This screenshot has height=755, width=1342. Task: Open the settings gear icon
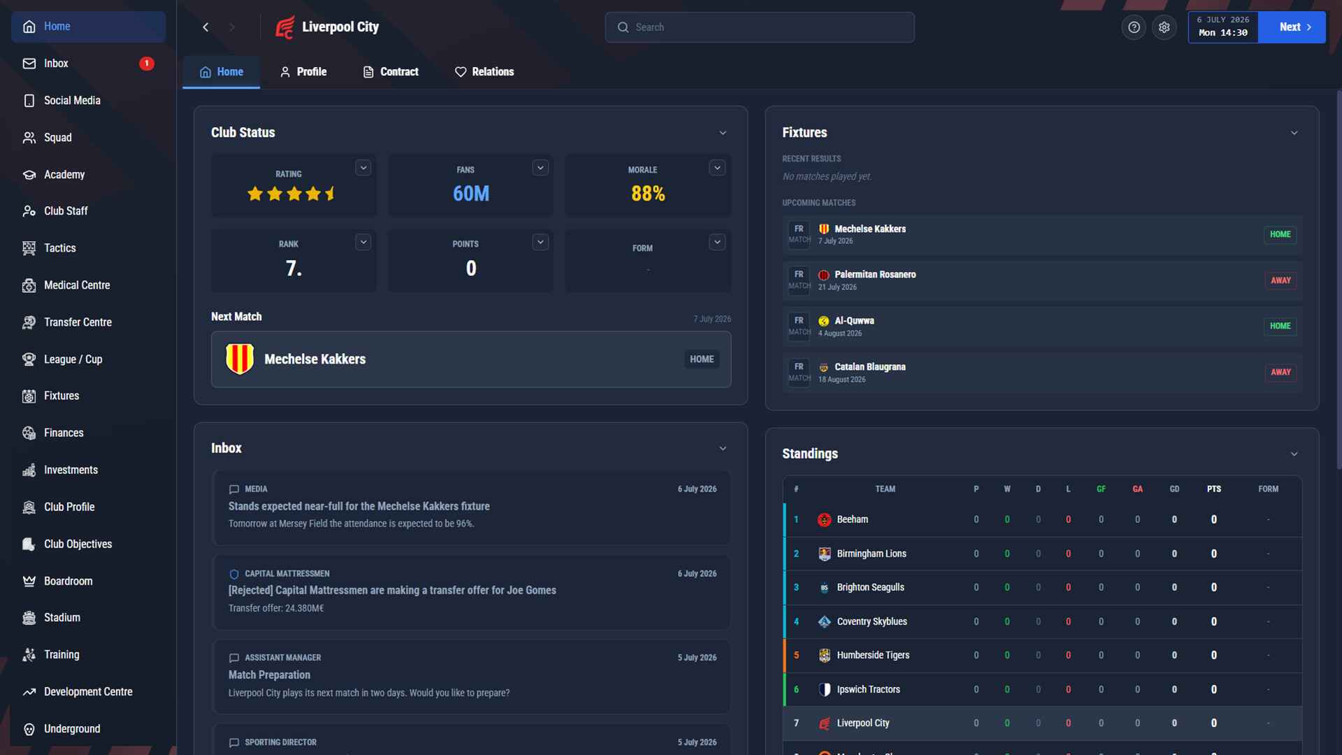(x=1164, y=27)
